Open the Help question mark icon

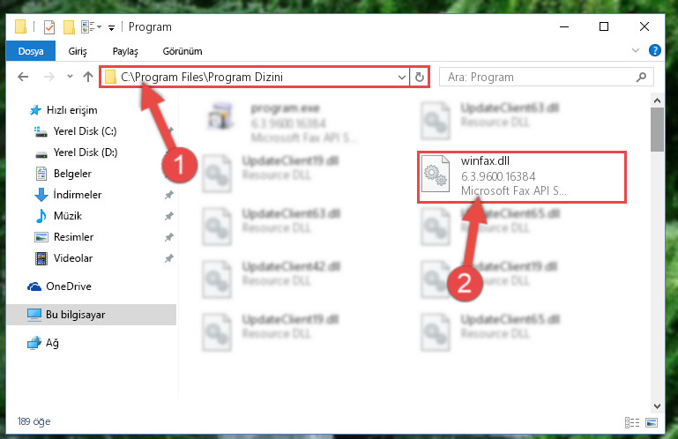coord(655,50)
